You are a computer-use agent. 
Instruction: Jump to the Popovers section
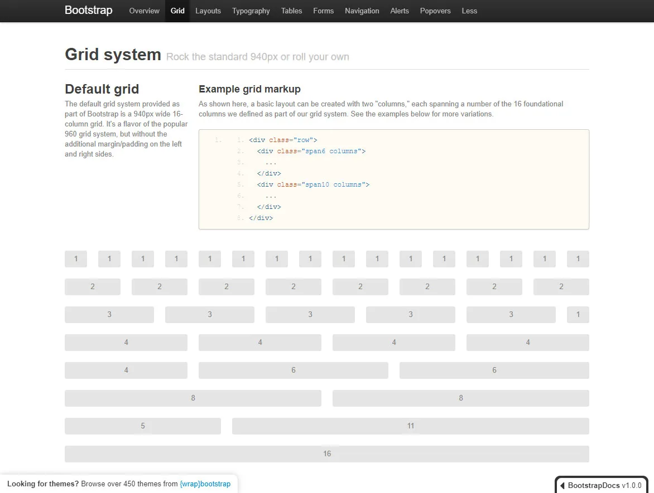pyautogui.click(x=435, y=11)
